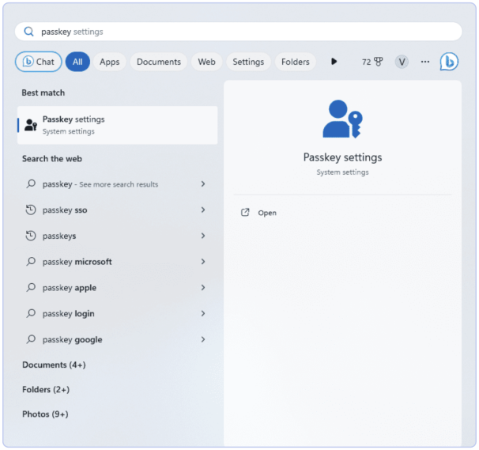The width and height of the screenshot is (479, 450).
Task: Click Open in the preview pane
Action: tap(267, 213)
